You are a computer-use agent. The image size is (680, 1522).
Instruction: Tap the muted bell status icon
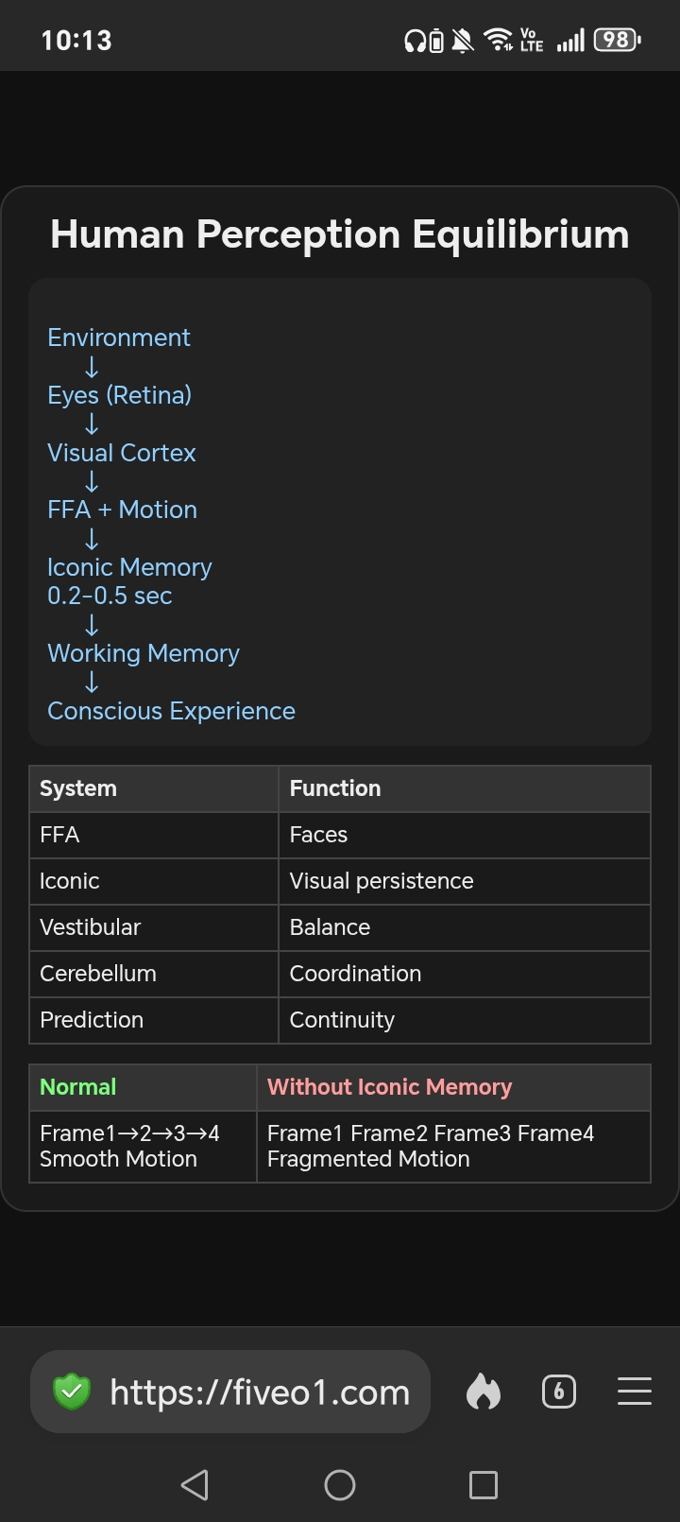coord(463,41)
